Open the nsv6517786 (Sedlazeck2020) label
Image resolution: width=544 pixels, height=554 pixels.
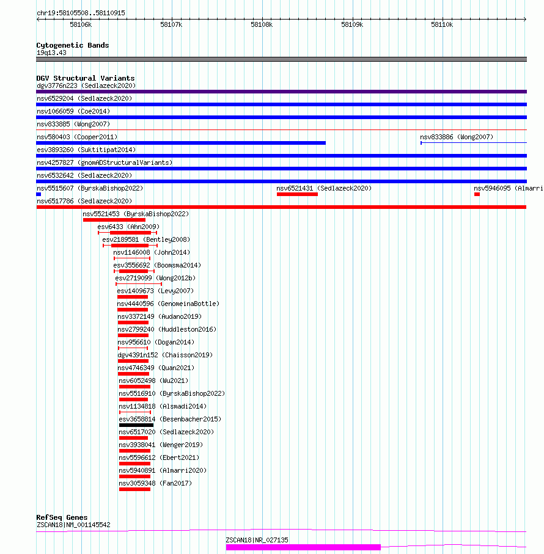[x=84, y=201]
